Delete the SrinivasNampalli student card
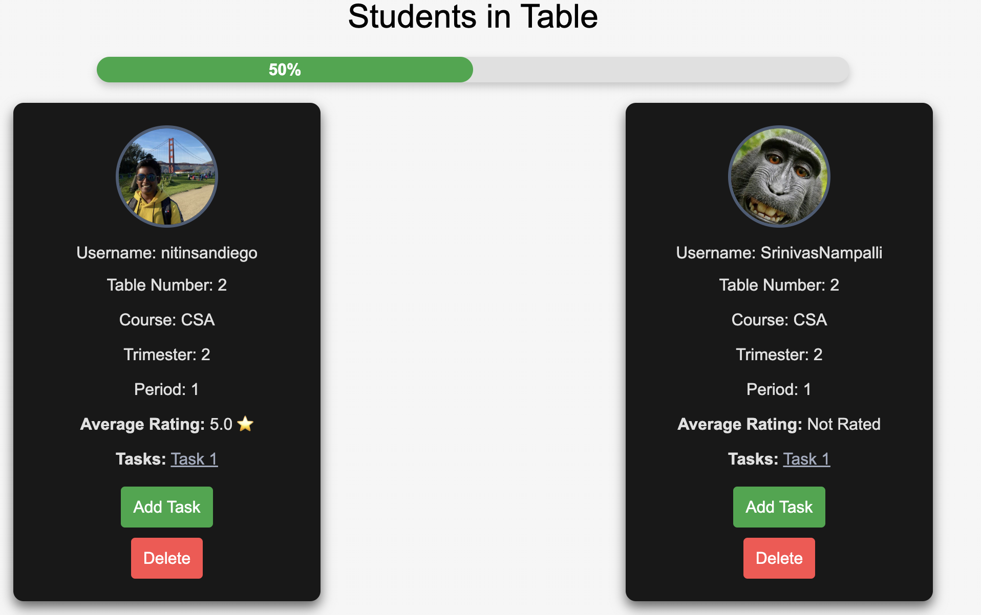This screenshot has height=615, width=981. [x=779, y=558]
